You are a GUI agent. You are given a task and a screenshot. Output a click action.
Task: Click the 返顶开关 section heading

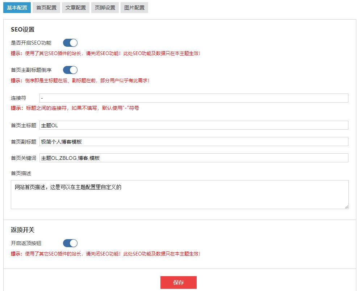pos(22,230)
